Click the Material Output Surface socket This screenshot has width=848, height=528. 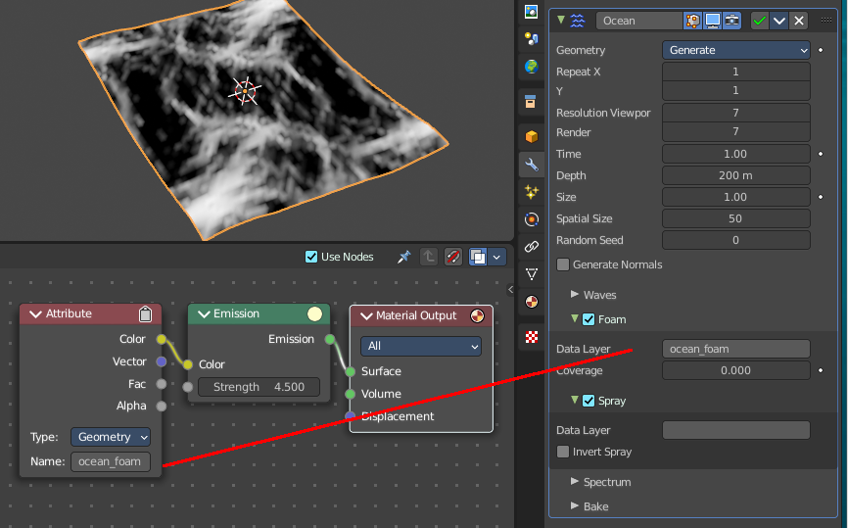351,371
